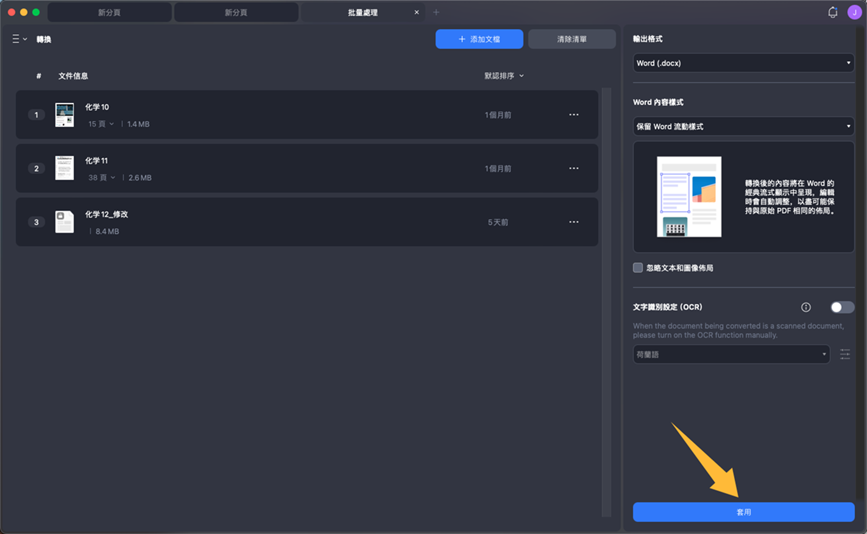Switch to the first 新分頁 tab
The width and height of the screenshot is (867, 534).
pyautogui.click(x=110, y=12)
